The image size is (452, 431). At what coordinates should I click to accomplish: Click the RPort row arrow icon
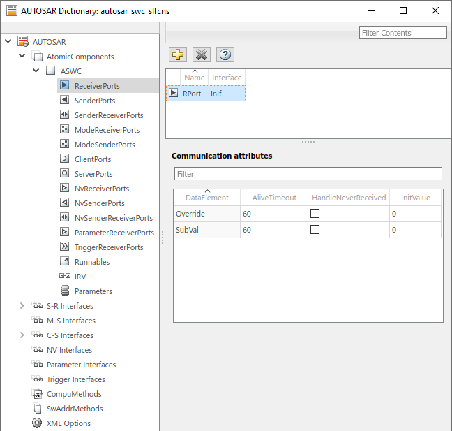[173, 93]
